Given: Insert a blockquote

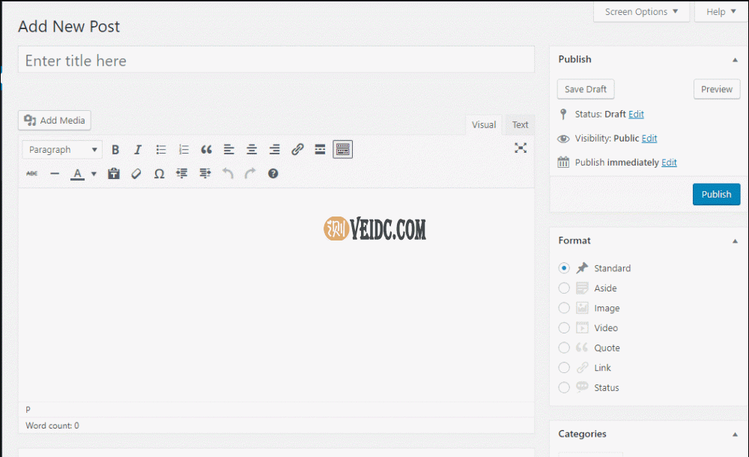Looking at the screenshot, I should coord(207,150).
